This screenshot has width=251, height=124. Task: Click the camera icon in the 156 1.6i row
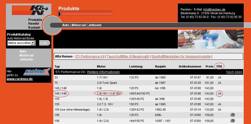click(x=233, y=115)
